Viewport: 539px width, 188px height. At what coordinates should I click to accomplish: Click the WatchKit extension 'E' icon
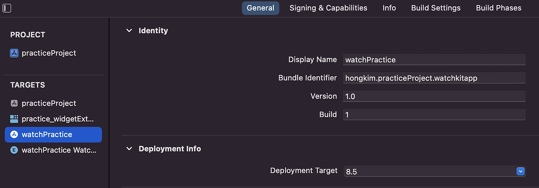14,150
